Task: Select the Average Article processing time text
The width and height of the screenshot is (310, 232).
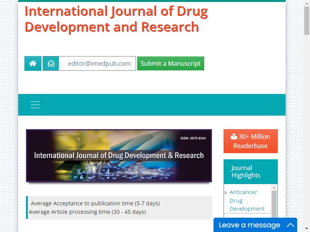Action: pos(88,212)
